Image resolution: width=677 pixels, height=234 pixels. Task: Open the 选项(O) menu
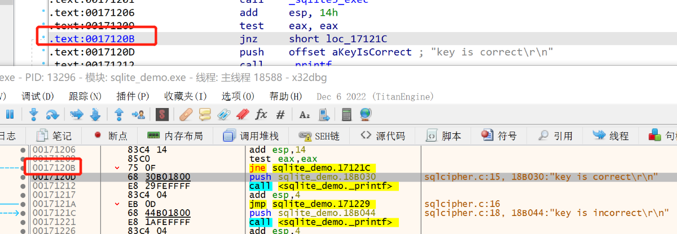coord(238,96)
